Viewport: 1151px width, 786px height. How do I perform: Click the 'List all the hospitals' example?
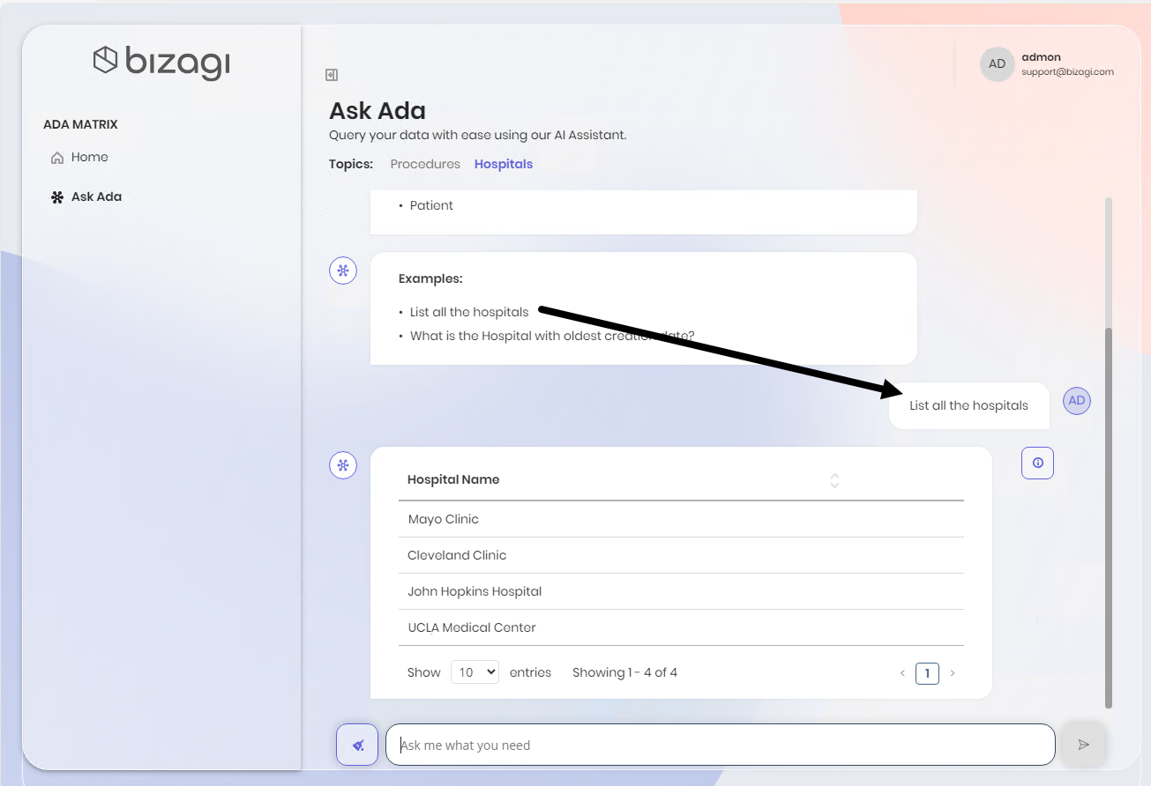point(469,312)
